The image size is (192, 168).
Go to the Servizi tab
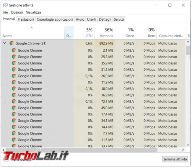pos(119,19)
